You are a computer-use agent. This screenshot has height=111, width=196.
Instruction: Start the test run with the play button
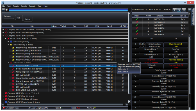click(3, 10)
